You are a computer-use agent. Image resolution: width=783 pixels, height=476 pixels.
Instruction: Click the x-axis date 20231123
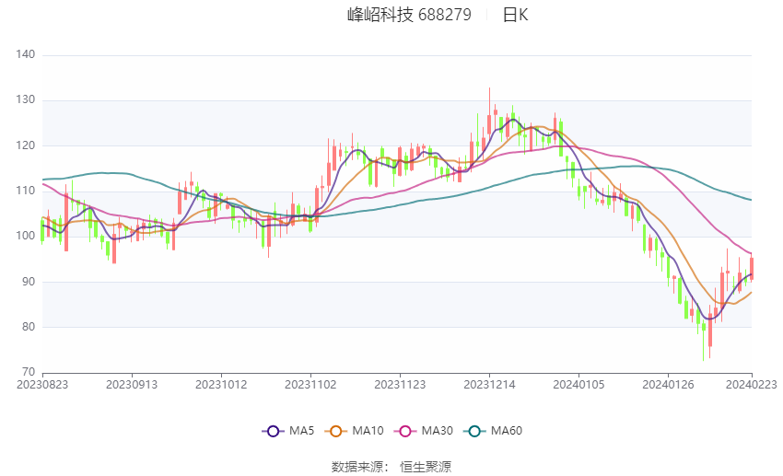400,385
